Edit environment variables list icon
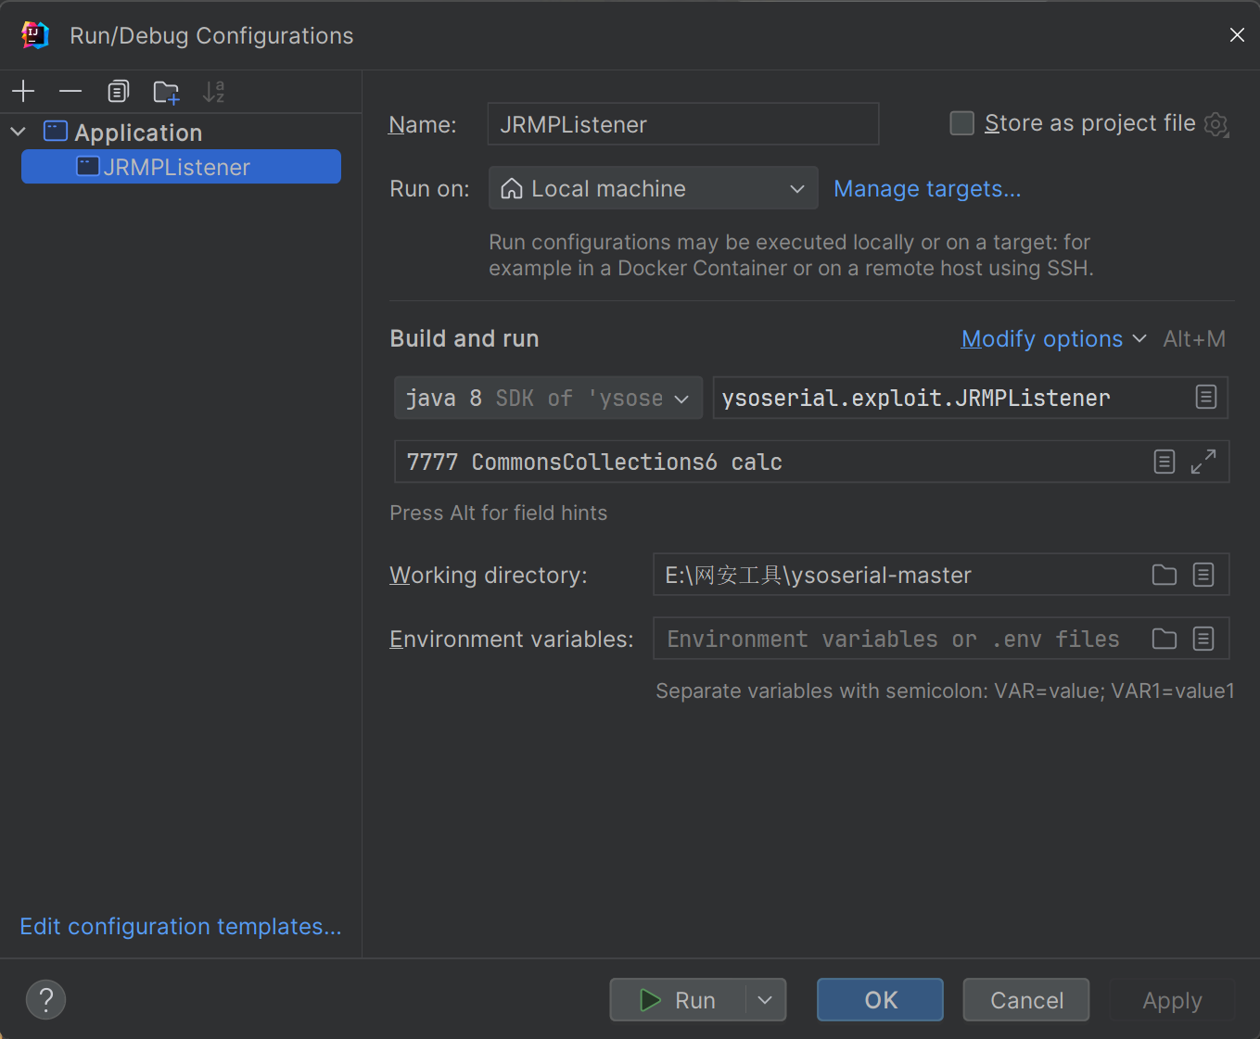1260x1039 pixels. [x=1203, y=639]
